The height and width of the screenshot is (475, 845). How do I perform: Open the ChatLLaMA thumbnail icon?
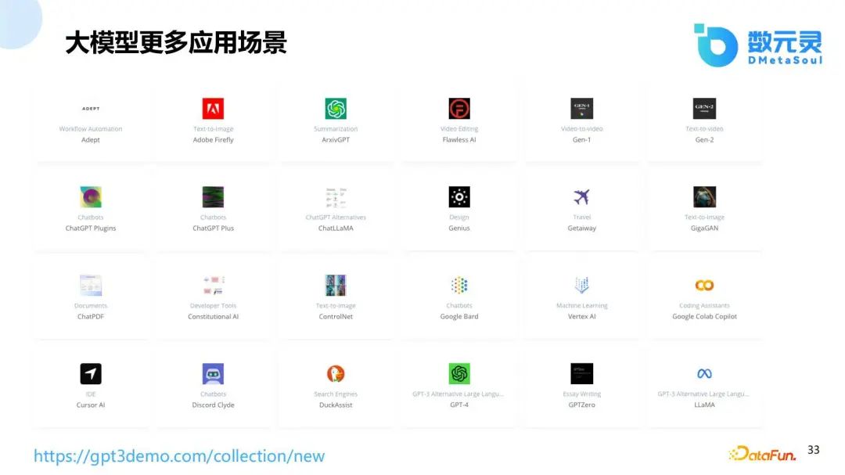pyautogui.click(x=336, y=197)
